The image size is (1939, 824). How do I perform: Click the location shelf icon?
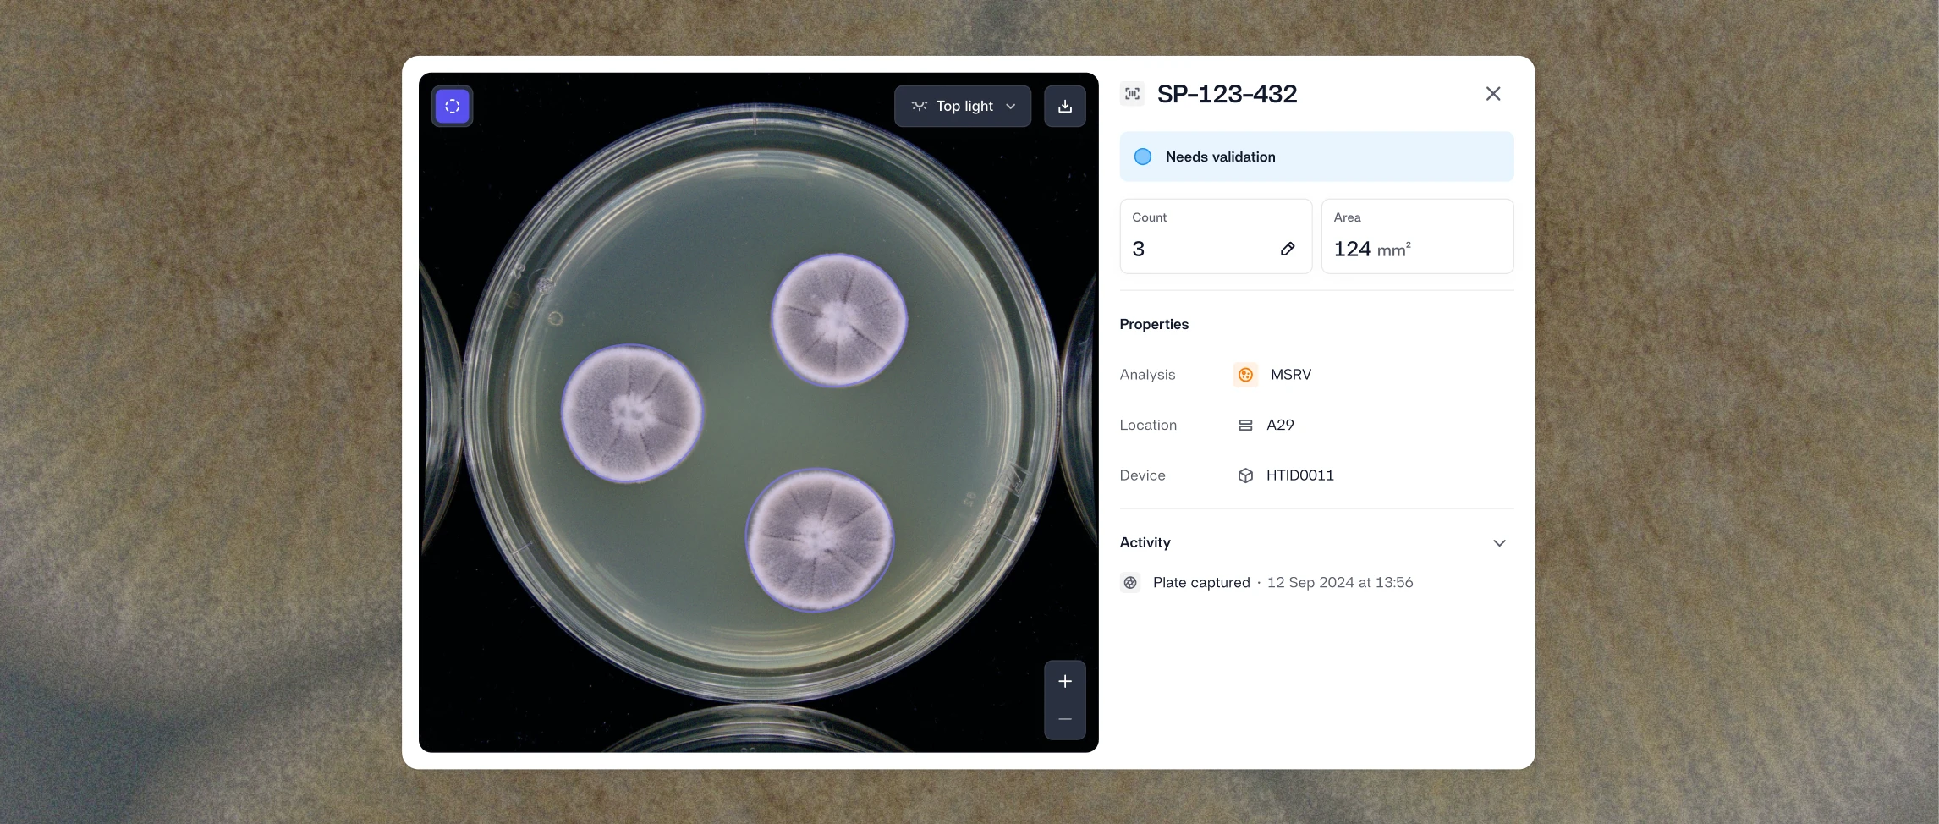tap(1245, 426)
